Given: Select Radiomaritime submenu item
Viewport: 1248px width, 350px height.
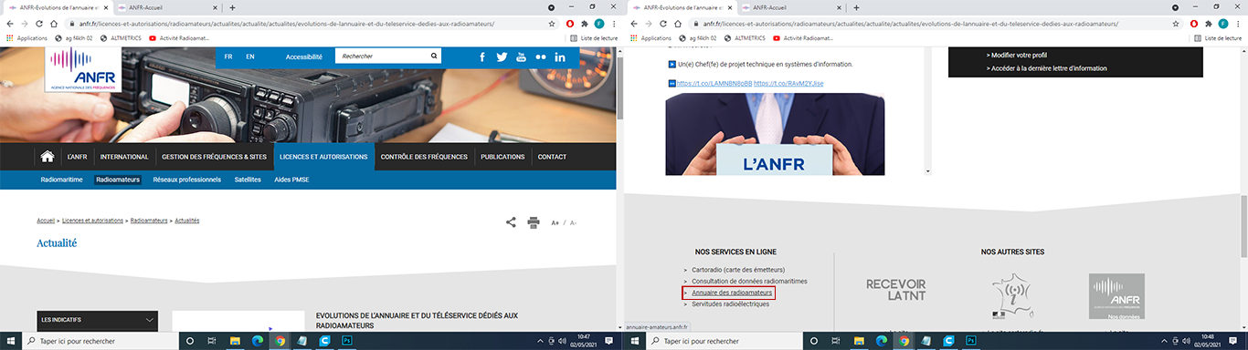Looking at the screenshot, I should [x=62, y=180].
